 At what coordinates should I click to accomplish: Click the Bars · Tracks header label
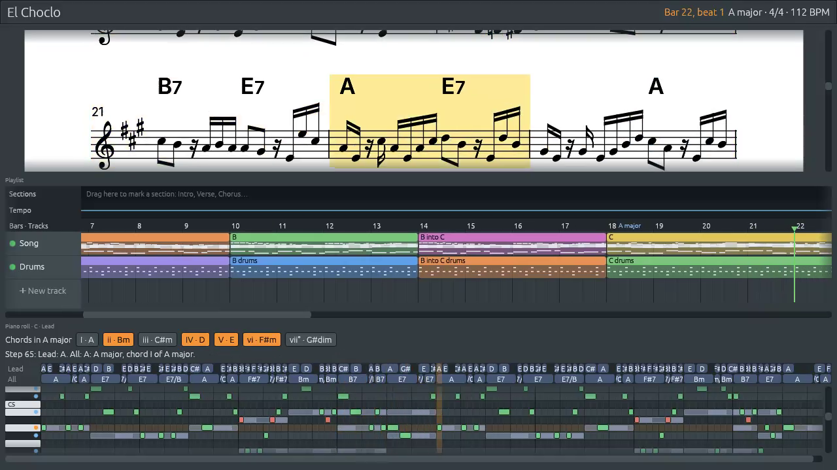coord(29,226)
